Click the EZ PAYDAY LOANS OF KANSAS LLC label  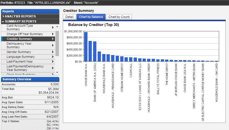coord(140,87)
